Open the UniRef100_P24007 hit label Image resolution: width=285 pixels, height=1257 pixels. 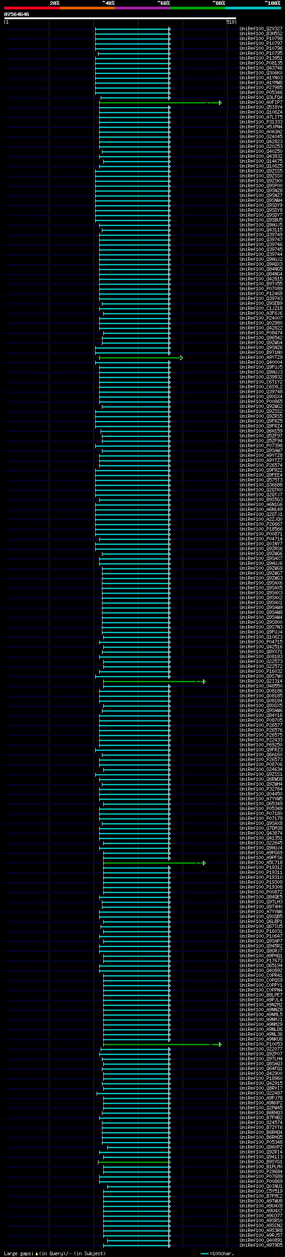tap(261, 318)
